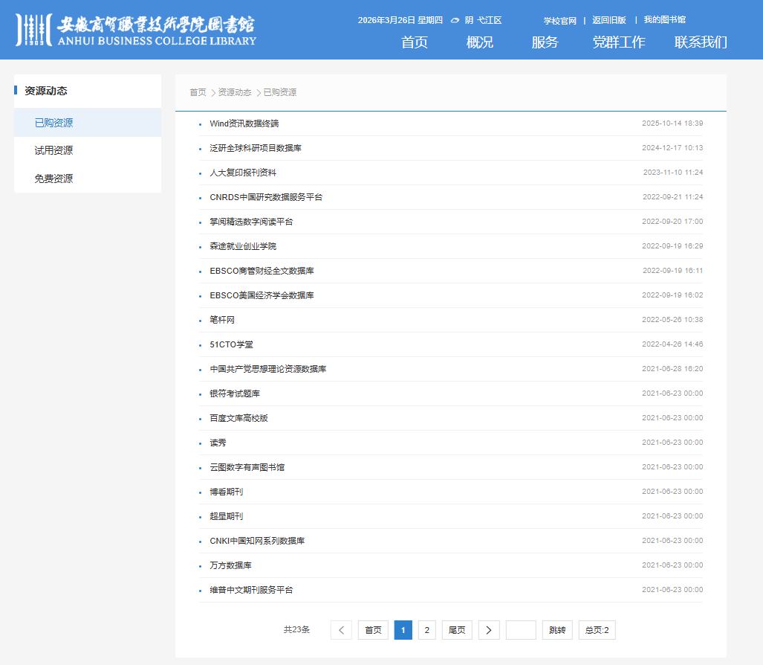Open 首页 in the main navigation
763x665 pixels.
[x=414, y=42]
